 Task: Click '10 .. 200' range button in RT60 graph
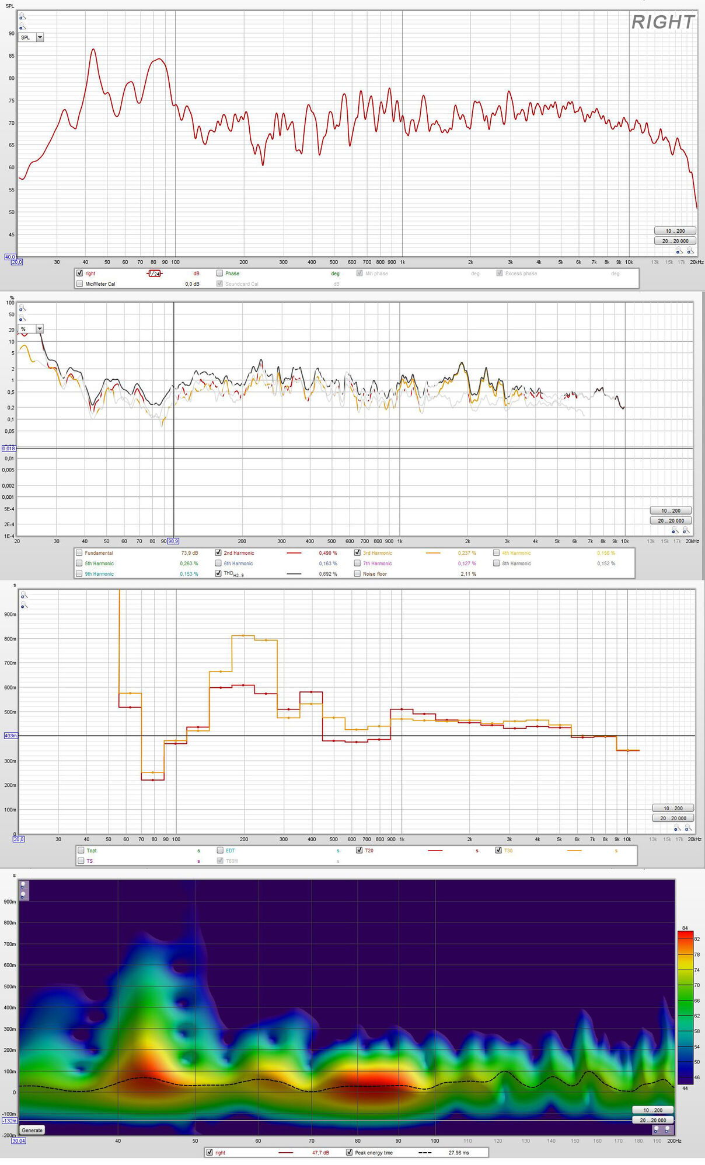pyautogui.click(x=673, y=808)
